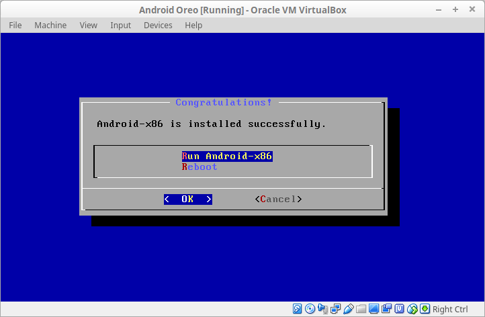The width and height of the screenshot is (485, 317).
Task: Select the Reboot option
Action: 200,167
